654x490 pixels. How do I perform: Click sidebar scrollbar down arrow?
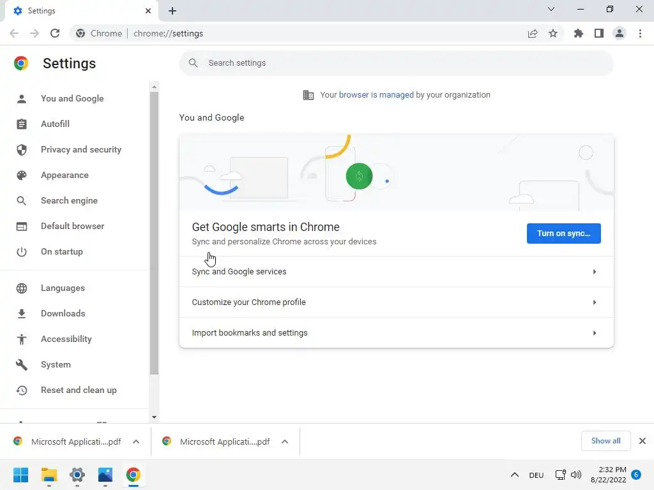tap(155, 417)
